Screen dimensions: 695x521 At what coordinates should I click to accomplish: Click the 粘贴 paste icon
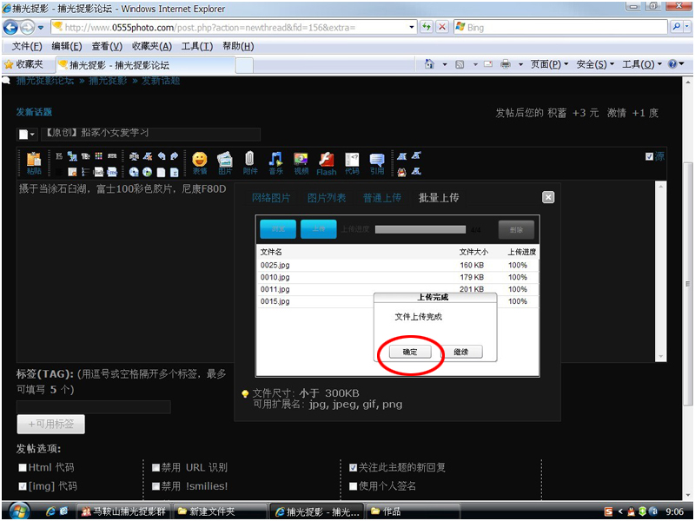click(x=34, y=162)
